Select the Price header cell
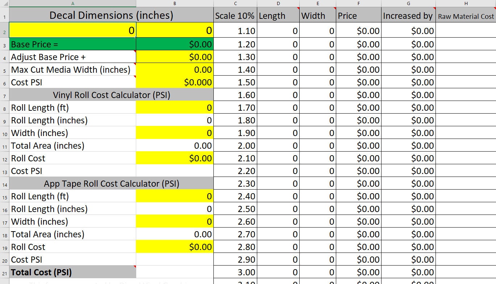Screen dimensions: 496x284 click(358, 16)
